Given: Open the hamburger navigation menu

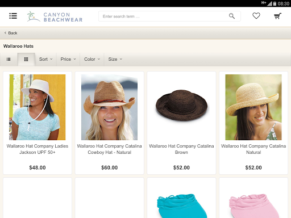Looking at the screenshot, I should [13, 16].
